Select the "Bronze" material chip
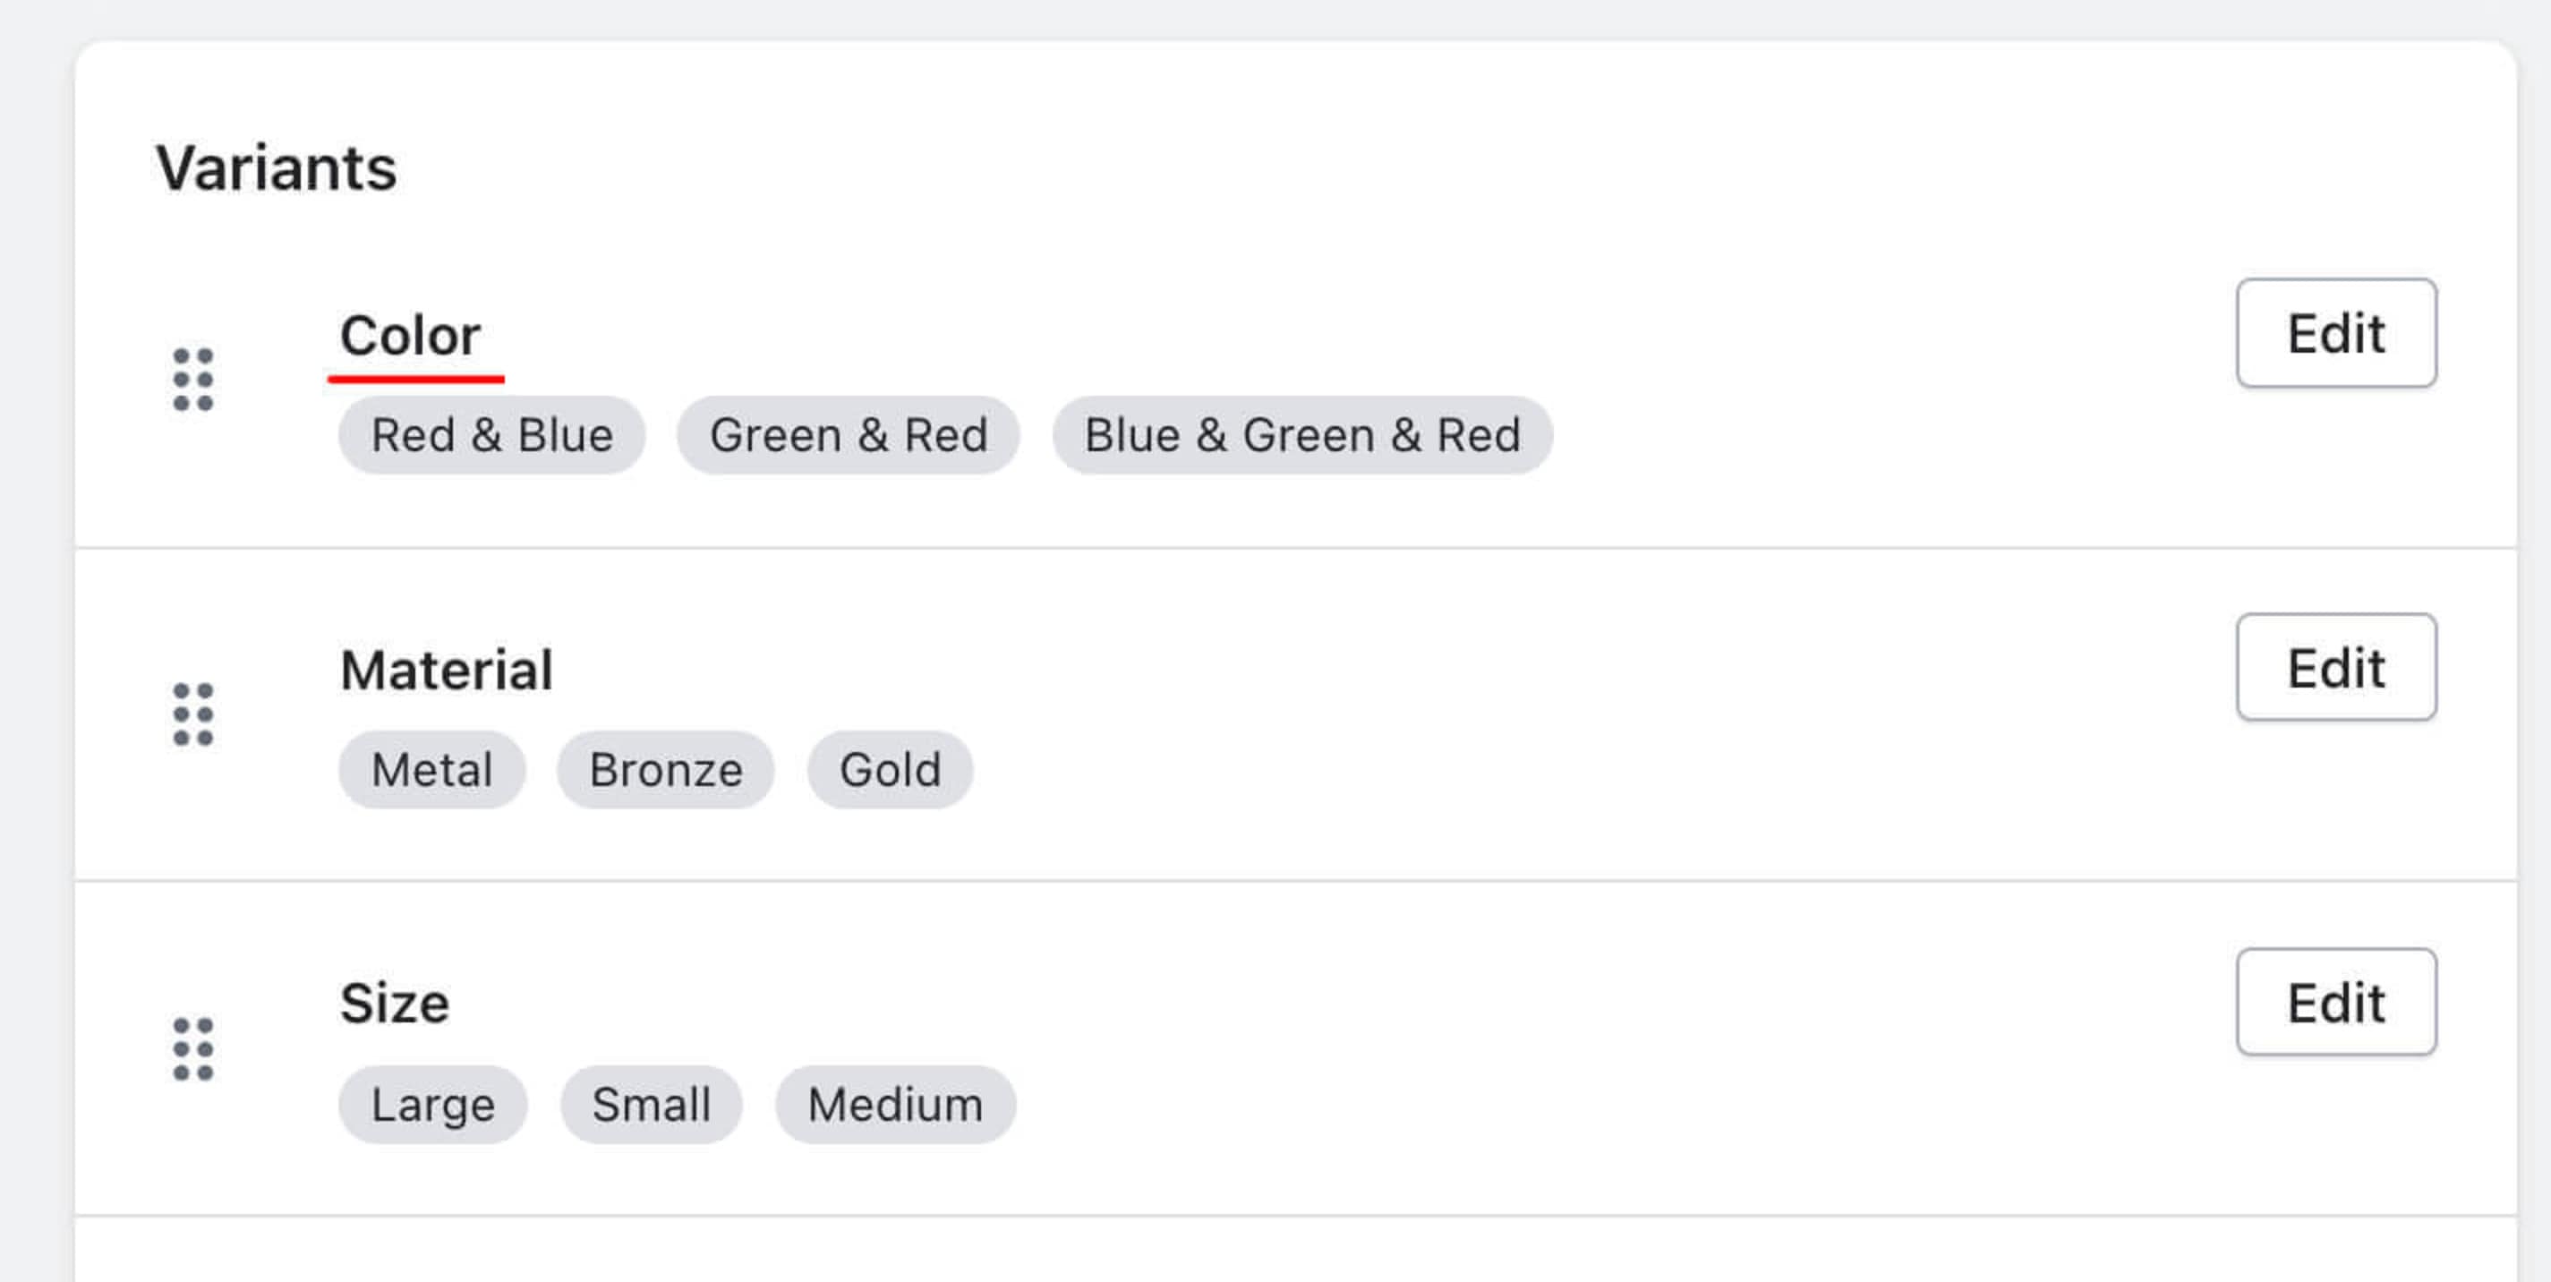2551x1282 pixels. pos(663,770)
